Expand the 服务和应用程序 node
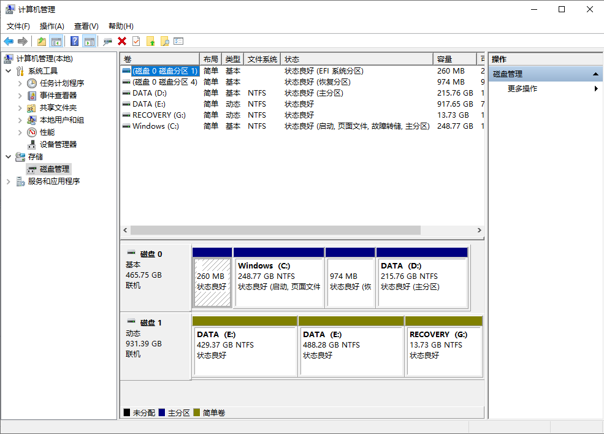604x434 pixels. (x=9, y=181)
